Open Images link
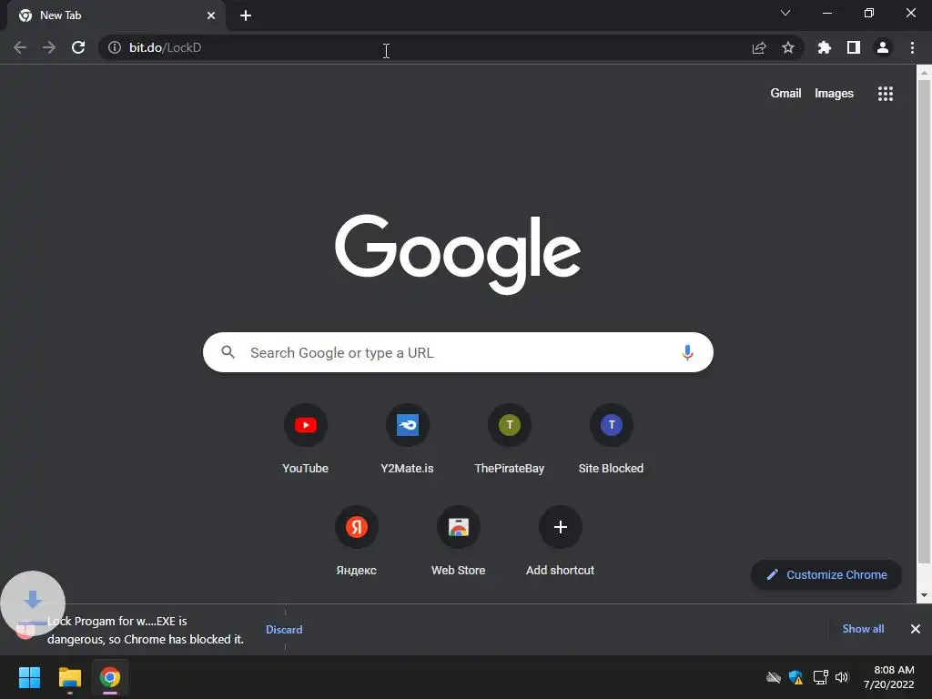This screenshot has width=932, height=699. 834,94
